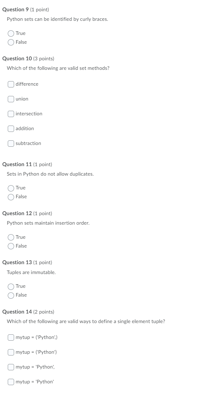
Task: Check the mytup = 'Python' option
Action: click(11, 381)
